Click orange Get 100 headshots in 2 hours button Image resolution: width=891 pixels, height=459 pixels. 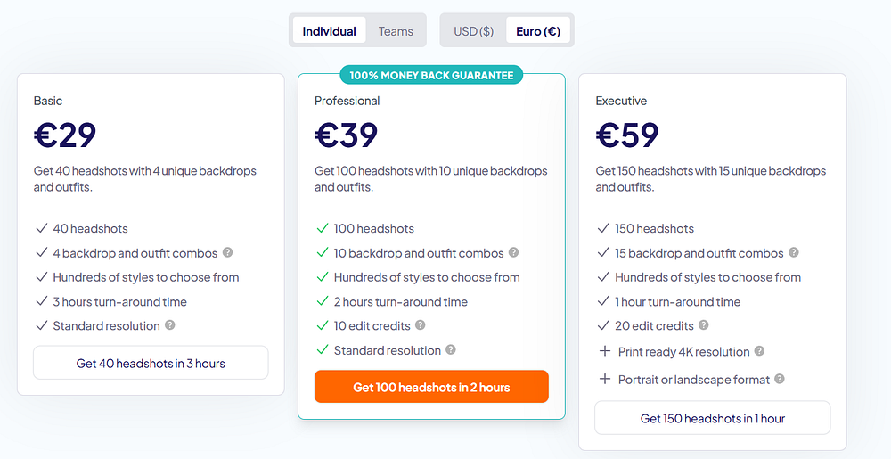point(431,387)
